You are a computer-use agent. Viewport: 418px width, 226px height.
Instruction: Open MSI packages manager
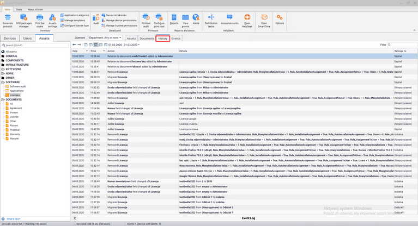[23, 18]
